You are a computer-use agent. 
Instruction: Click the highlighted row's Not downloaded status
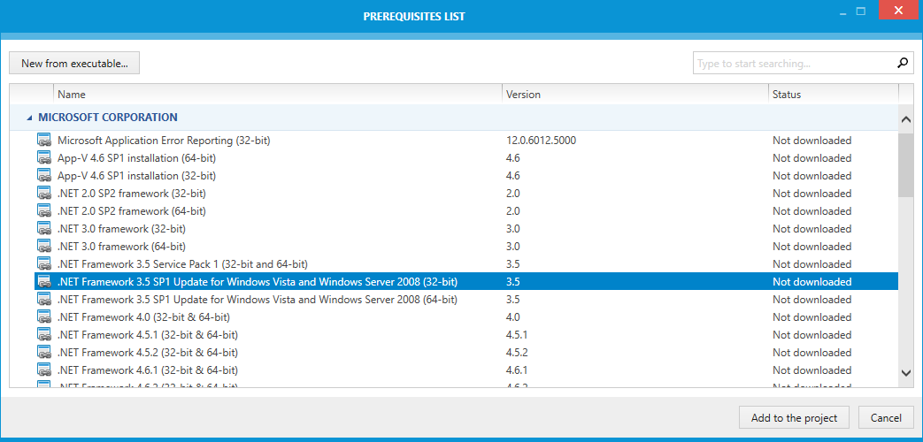[812, 281]
